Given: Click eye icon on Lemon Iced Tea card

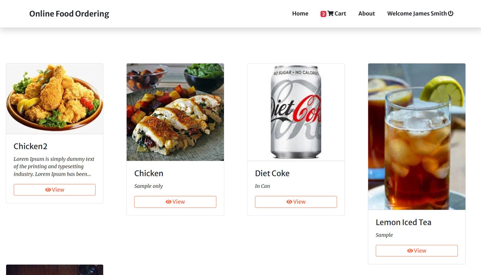Looking at the screenshot, I should [x=410, y=251].
